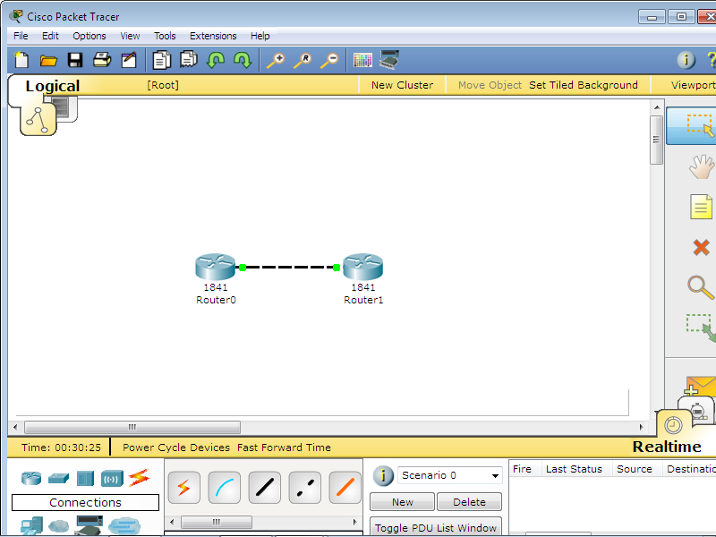This screenshot has height=537, width=716.
Task: Add a simple PDU envelope icon
Action: pyautogui.click(x=701, y=386)
